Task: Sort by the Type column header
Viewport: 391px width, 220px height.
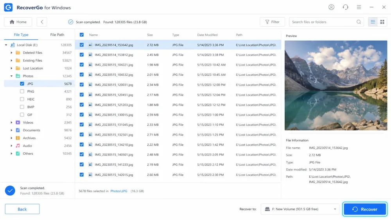Action: 176,35
